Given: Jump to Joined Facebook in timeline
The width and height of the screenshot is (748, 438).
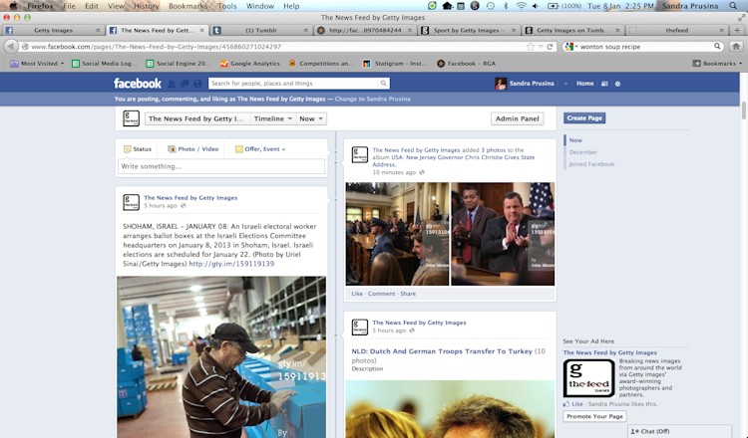Looking at the screenshot, I should (x=591, y=164).
